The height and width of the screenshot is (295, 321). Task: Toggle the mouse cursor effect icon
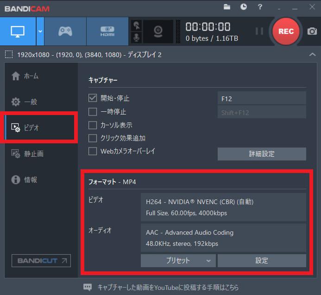pyautogui.click(x=136, y=26)
